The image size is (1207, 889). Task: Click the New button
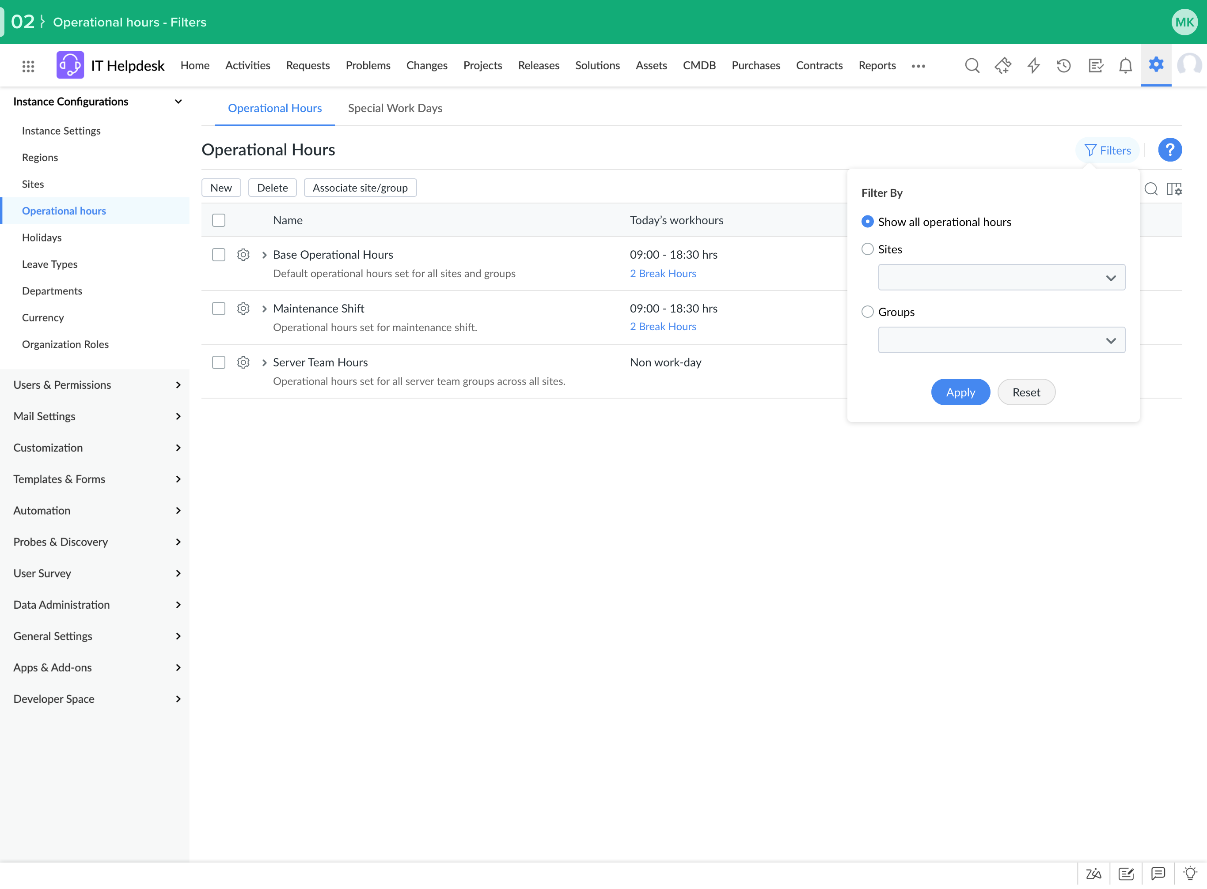(221, 188)
